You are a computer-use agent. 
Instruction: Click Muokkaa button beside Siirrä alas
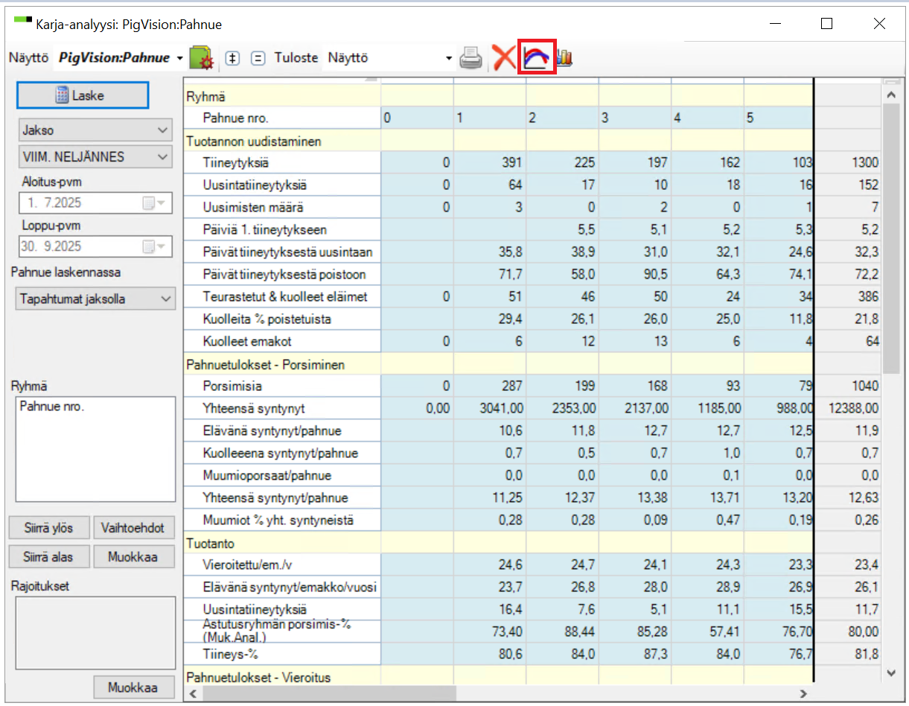tap(133, 556)
